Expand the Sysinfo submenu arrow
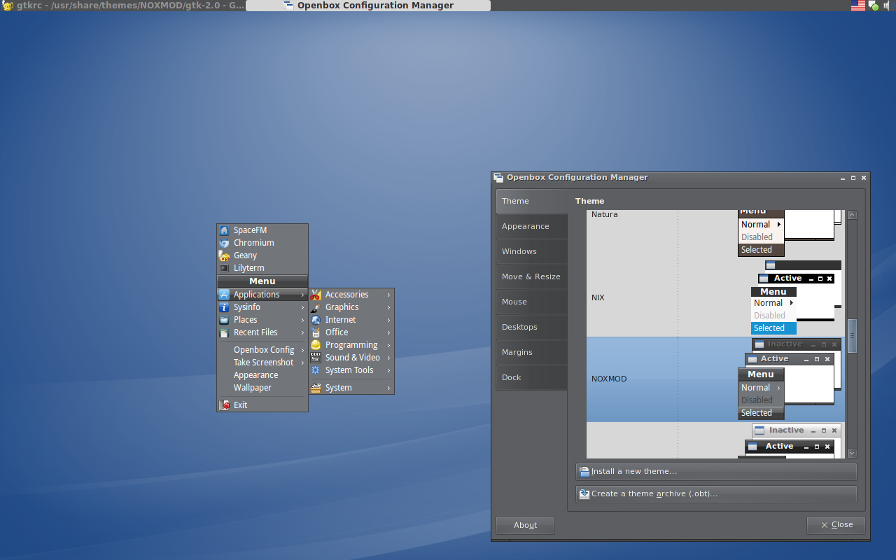Image resolution: width=896 pixels, height=560 pixels. tap(302, 308)
